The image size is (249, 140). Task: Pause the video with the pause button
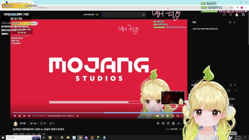pyautogui.click(x=19, y=116)
